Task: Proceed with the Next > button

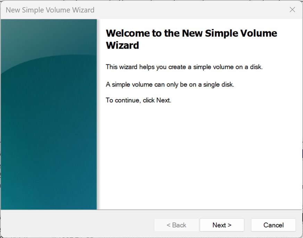Action: (222, 225)
